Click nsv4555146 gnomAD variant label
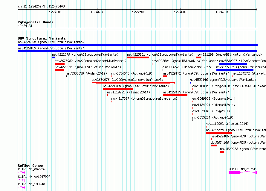This screenshot has height=191, width=266. pyautogui.click(x=223, y=80)
